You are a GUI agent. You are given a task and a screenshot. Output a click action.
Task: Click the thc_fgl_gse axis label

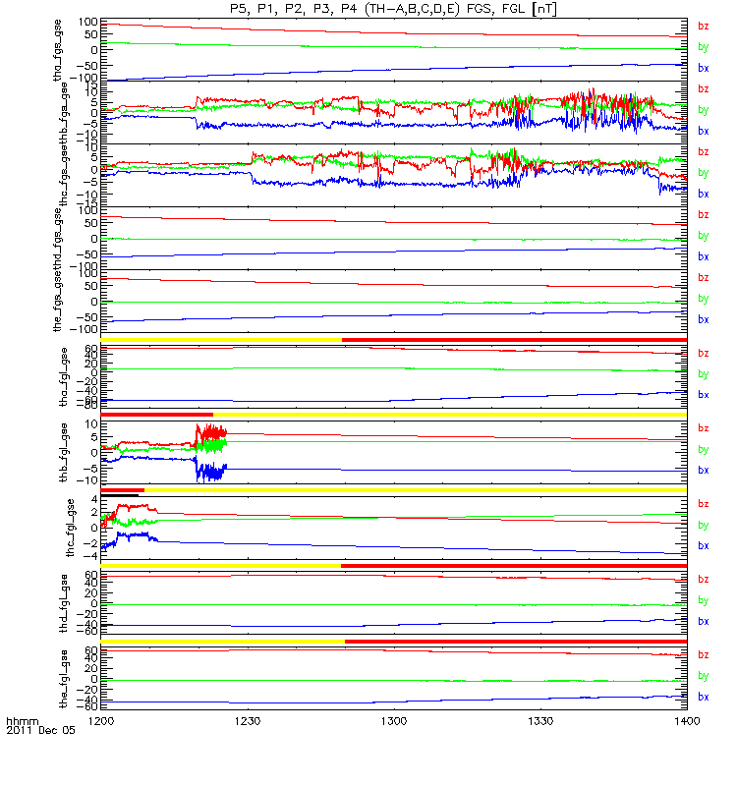click(x=70, y=528)
